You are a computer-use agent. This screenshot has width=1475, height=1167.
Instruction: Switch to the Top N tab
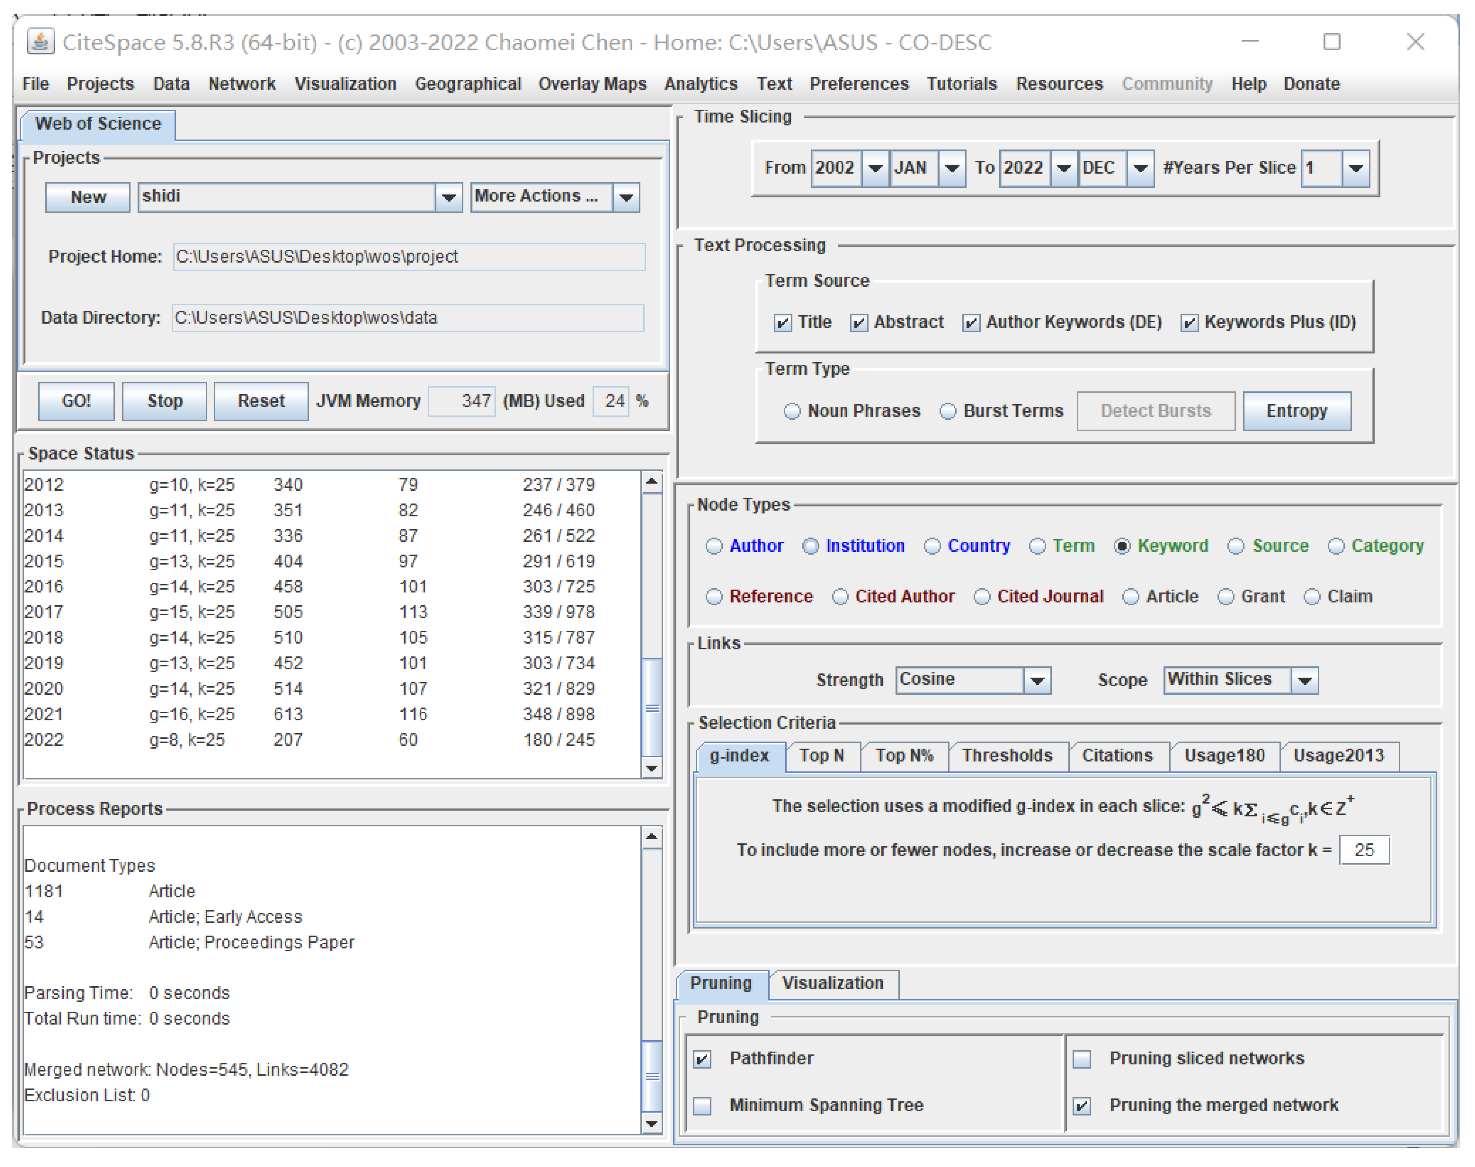[822, 756]
